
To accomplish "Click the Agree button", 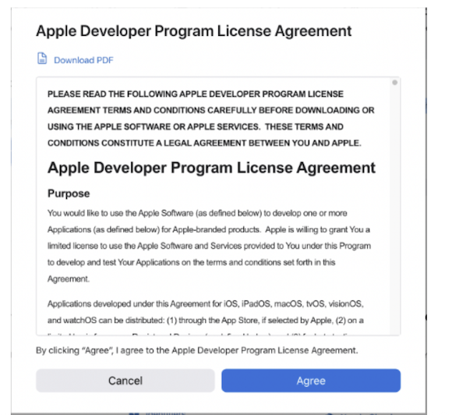I will pos(311,381).
